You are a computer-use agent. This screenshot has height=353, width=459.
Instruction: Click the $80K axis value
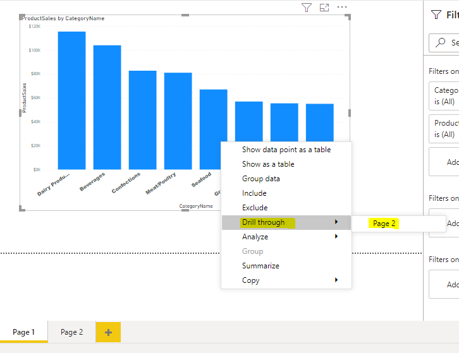[x=35, y=74]
